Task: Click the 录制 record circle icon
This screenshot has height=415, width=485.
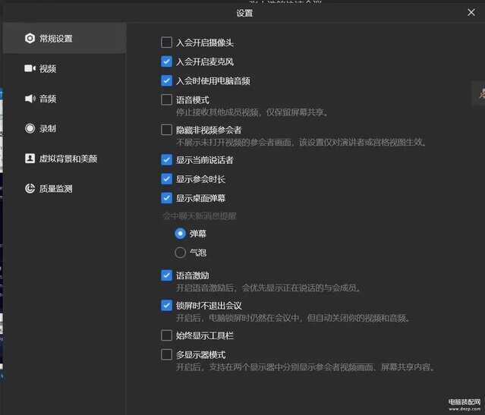Action: 30,128
